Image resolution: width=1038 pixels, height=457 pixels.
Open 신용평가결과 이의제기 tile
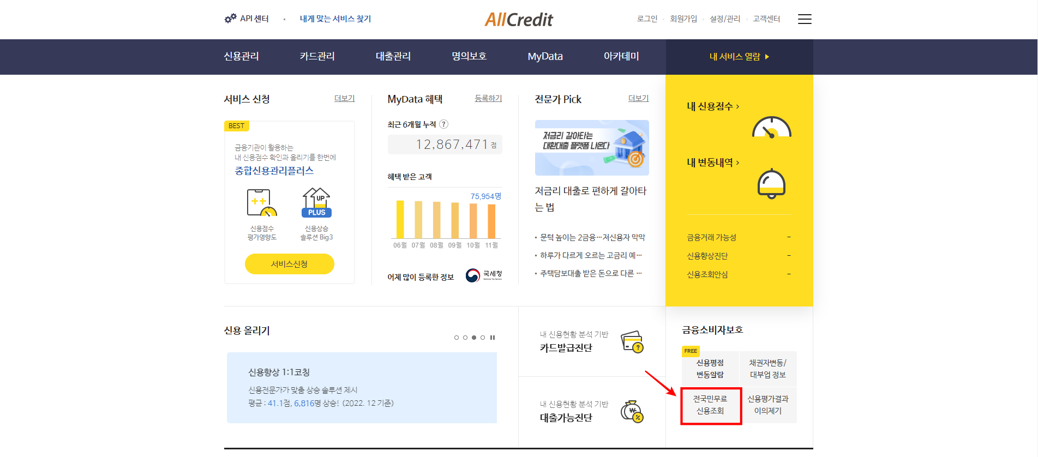tap(768, 405)
